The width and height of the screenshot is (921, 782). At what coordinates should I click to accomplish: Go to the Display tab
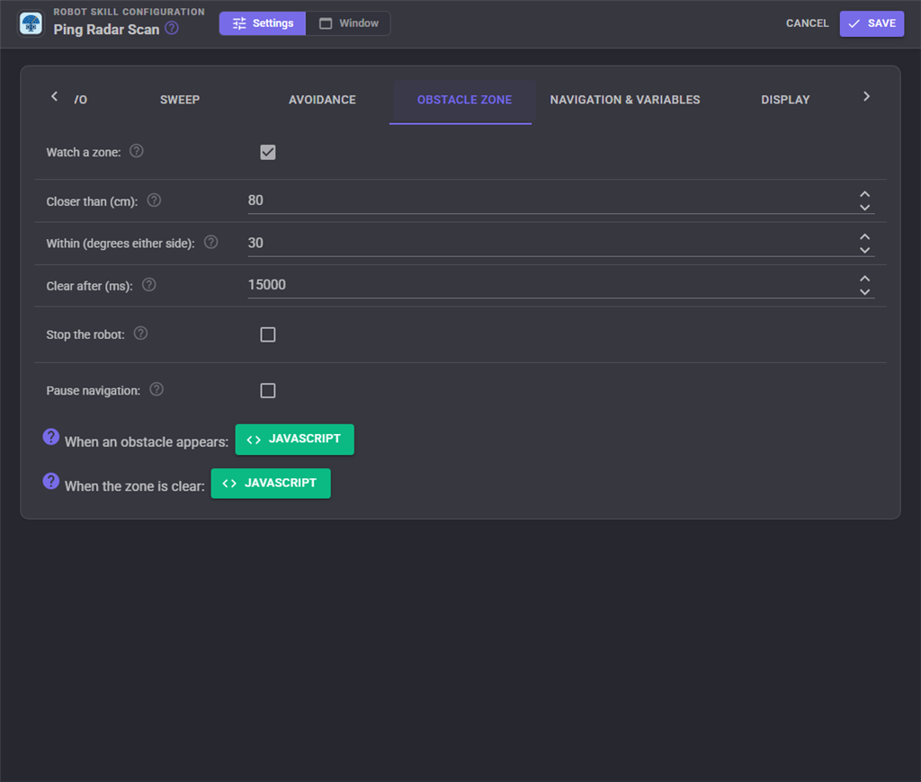785,100
